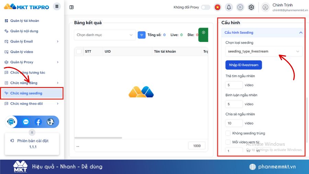Expand Quản lý Email chevron
The height and width of the screenshot is (174, 309).
pyautogui.click(x=58, y=41)
